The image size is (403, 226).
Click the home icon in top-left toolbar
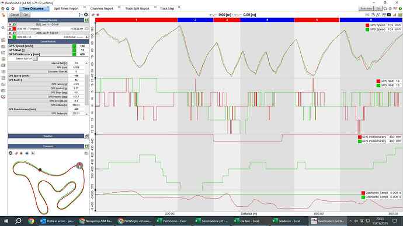pyautogui.click(x=3, y=9)
